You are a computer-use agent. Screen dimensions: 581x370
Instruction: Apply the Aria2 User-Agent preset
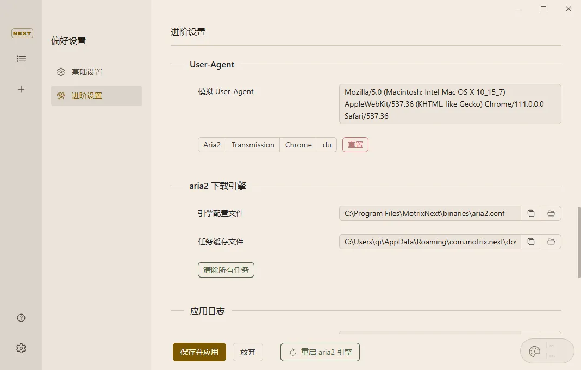tap(212, 145)
